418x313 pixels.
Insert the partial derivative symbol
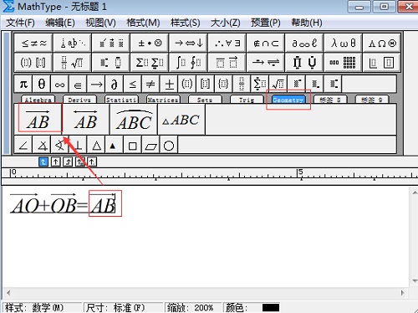point(115,84)
